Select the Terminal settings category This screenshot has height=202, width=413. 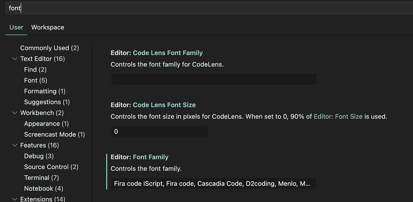tap(41, 178)
